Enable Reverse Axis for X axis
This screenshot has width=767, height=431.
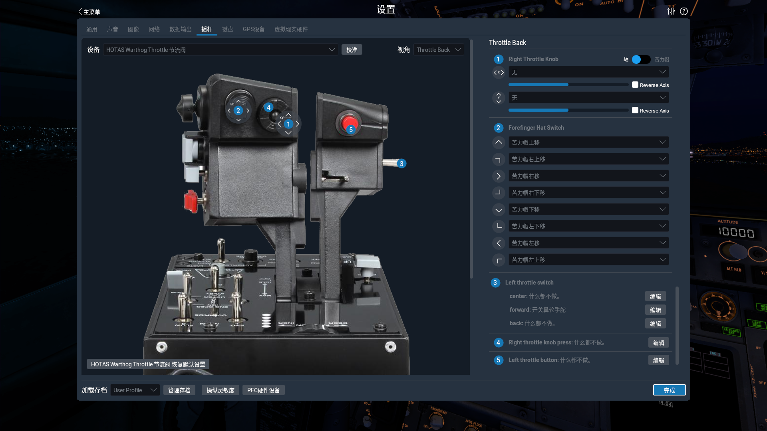pos(635,85)
